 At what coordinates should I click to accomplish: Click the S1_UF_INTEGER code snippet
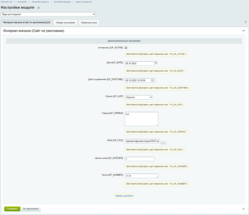tap(157, 166)
